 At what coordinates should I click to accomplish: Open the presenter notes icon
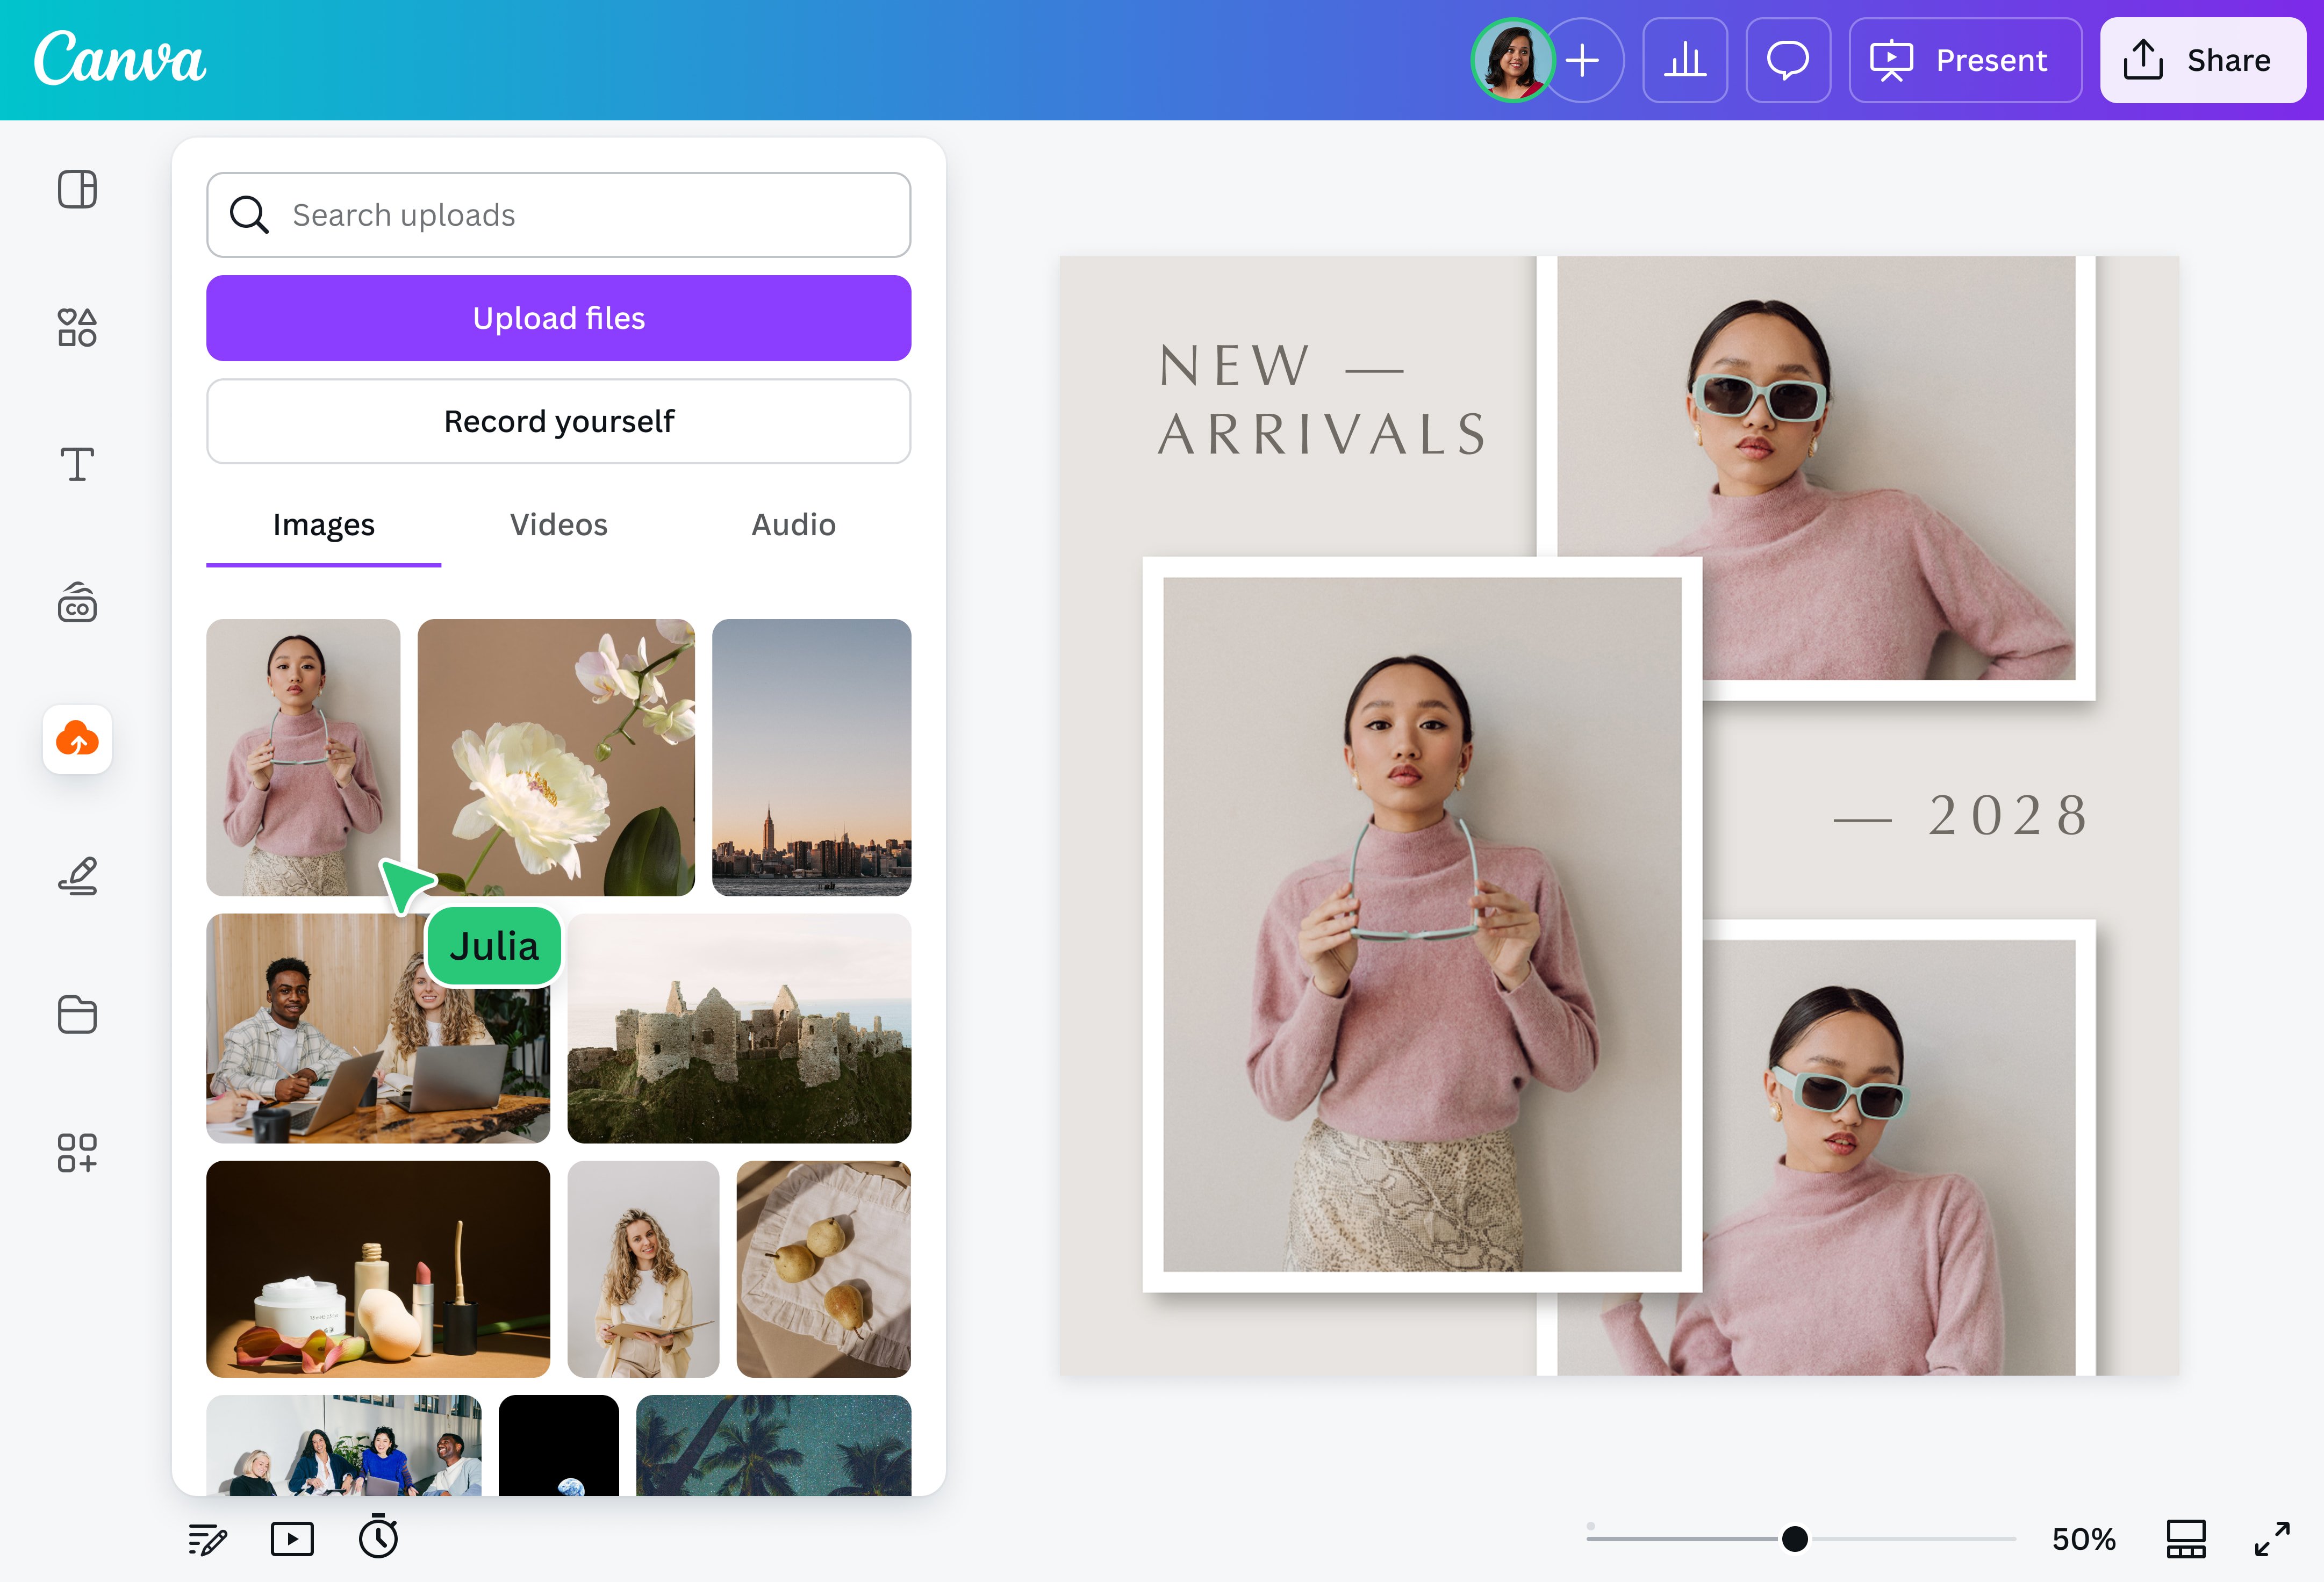[x=207, y=1539]
